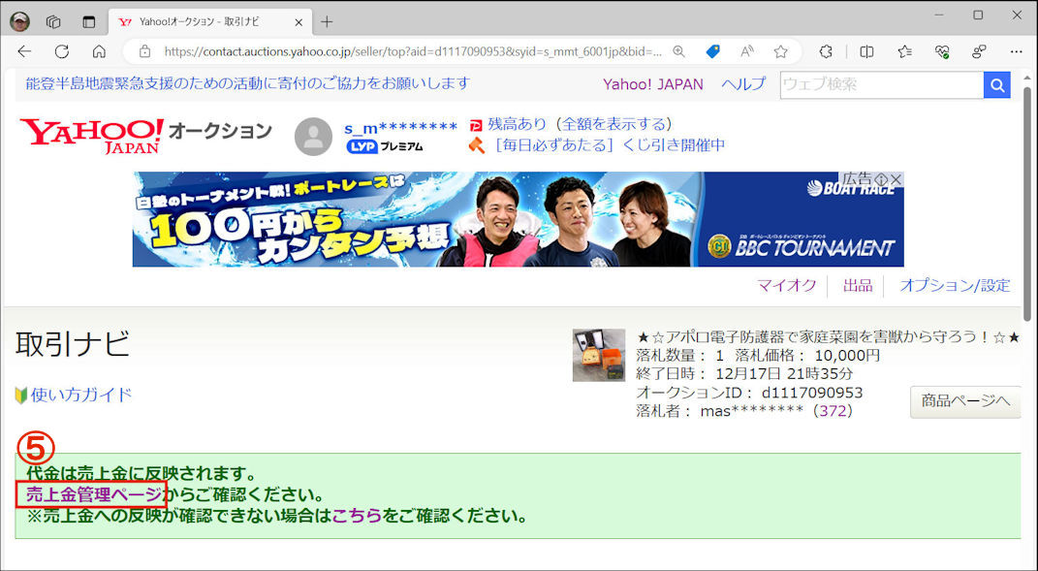The image size is (1038, 571).
Task: Go to browser home page icon
Action: pos(99,51)
